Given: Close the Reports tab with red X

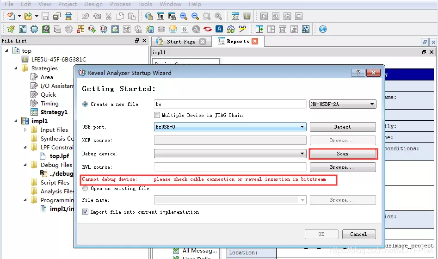Looking at the screenshot, I should (255, 41).
